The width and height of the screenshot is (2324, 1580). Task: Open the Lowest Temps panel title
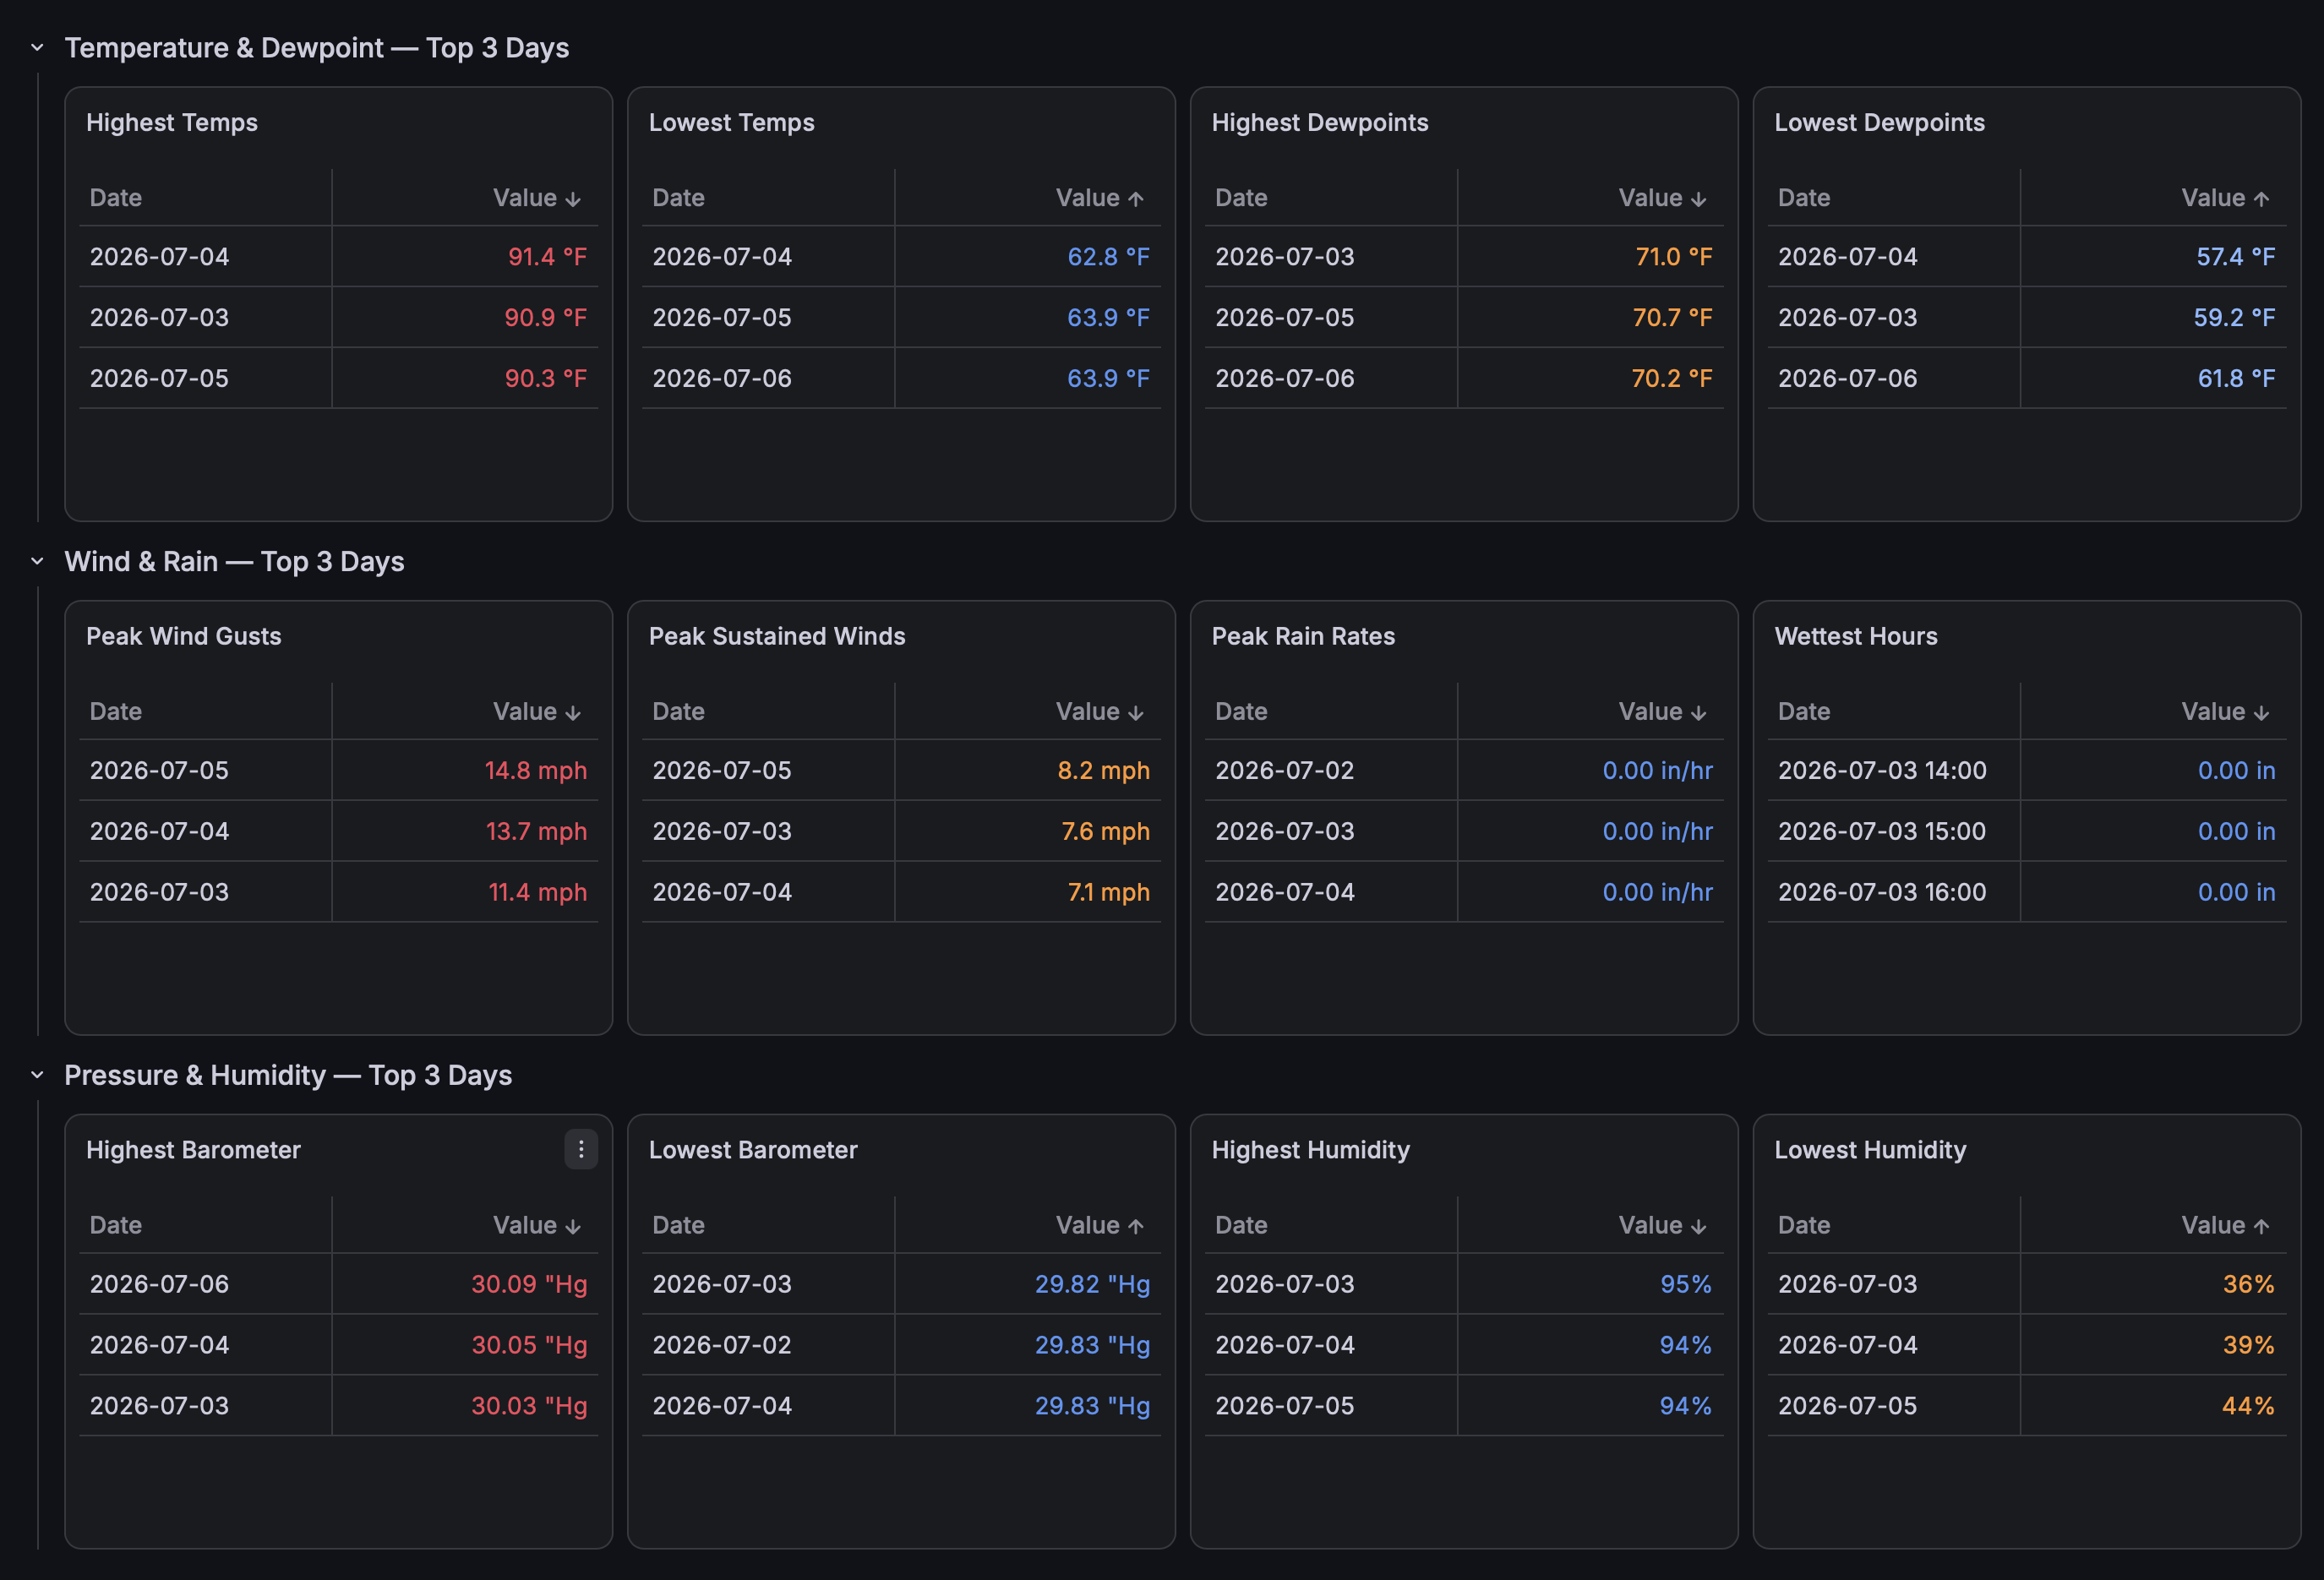click(732, 122)
